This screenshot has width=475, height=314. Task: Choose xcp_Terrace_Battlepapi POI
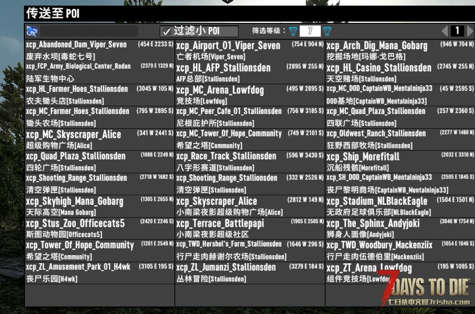coord(250,228)
